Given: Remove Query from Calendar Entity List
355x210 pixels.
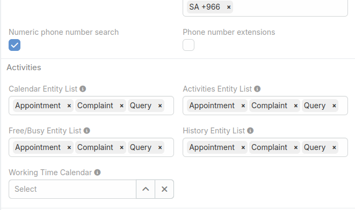Looking at the screenshot, I should coord(160,106).
